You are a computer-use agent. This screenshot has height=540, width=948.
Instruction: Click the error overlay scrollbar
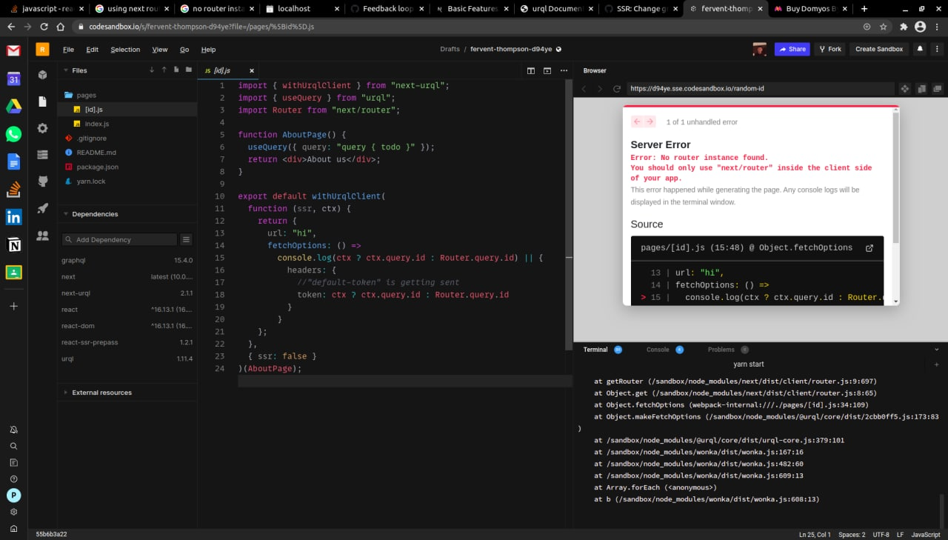[x=896, y=179]
